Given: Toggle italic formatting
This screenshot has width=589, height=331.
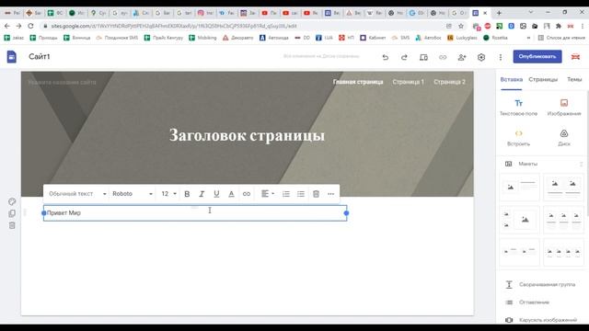Looking at the screenshot, I should (202, 194).
